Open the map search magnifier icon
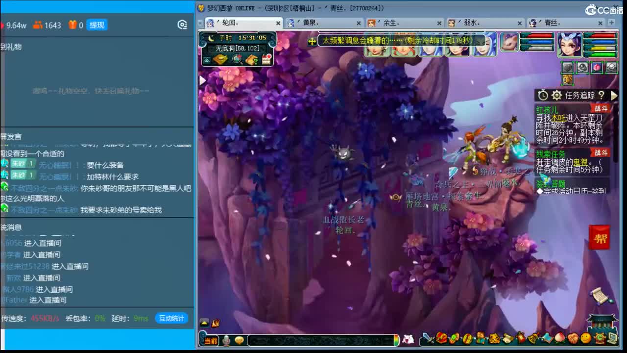The height and width of the screenshot is (353, 627). [x=237, y=60]
